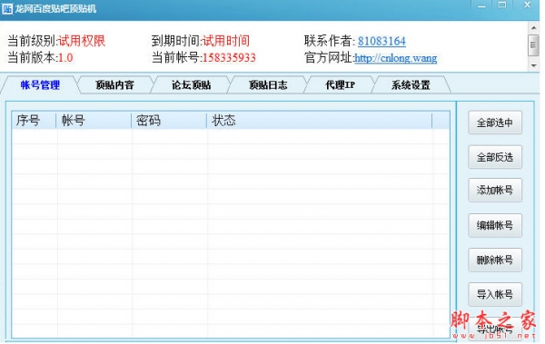Sort by the 序号 column header

point(35,121)
